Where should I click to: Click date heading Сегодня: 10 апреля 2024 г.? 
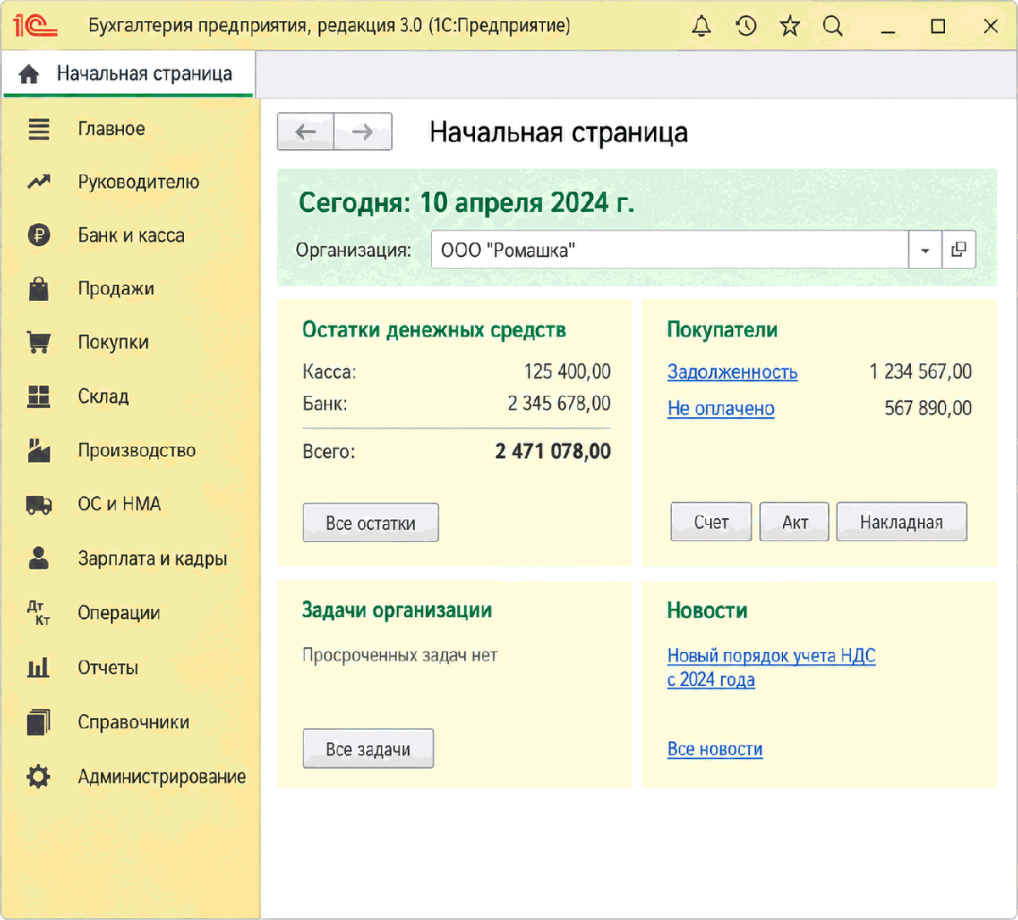point(467,204)
